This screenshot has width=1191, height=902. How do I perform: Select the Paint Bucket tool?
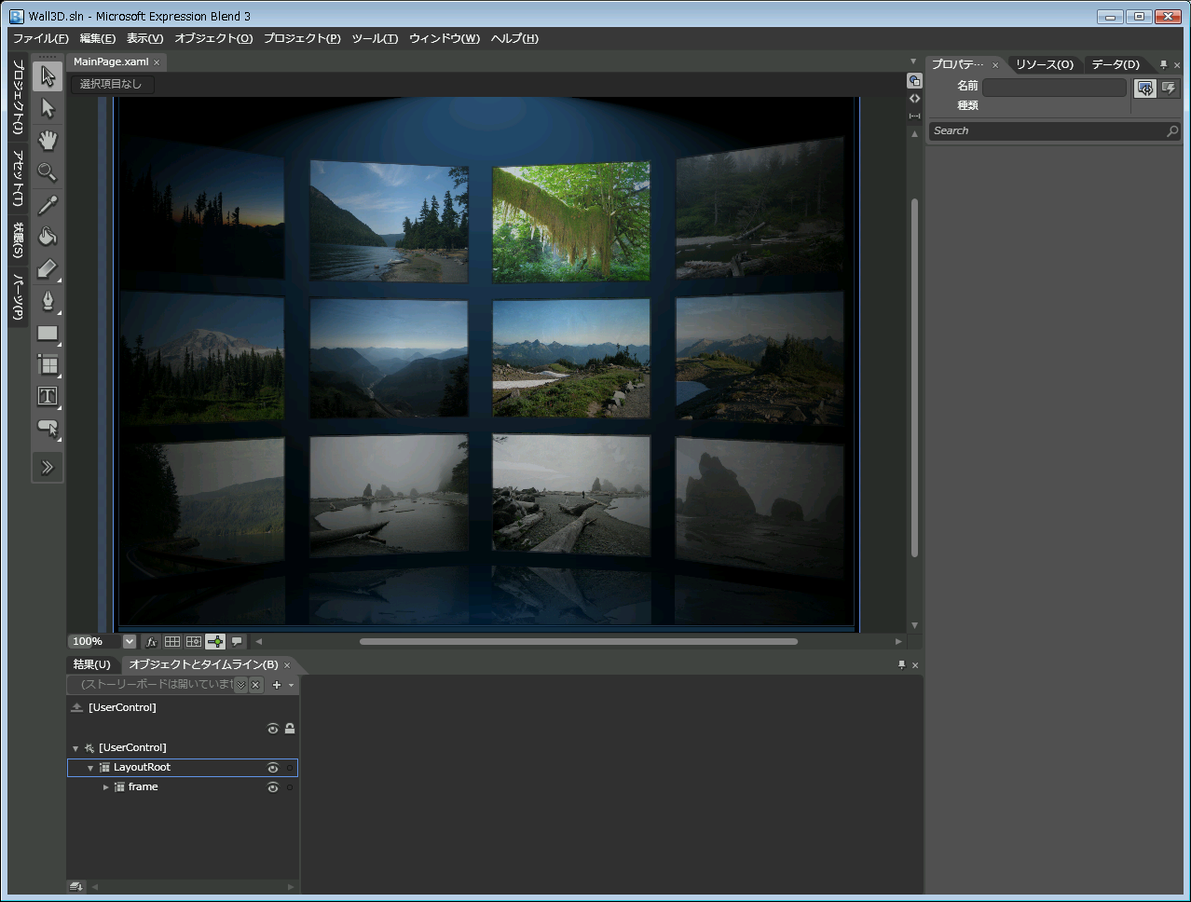(48, 237)
